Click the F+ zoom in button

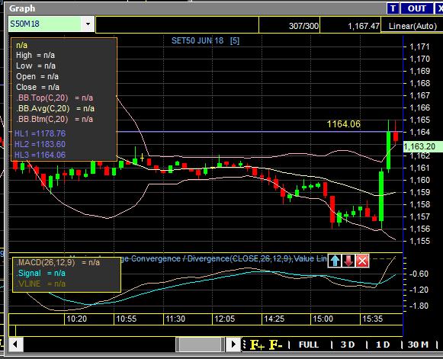coord(257,345)
